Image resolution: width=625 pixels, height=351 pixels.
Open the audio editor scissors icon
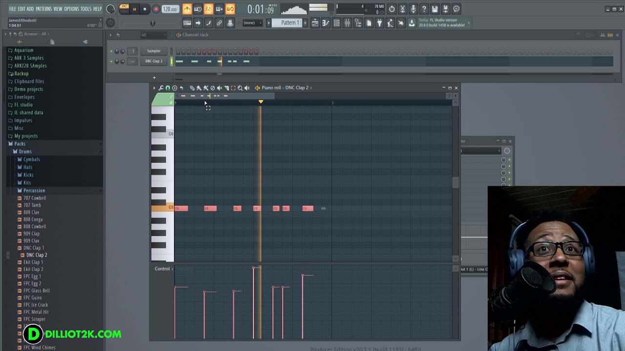click(x=402, y=9)
